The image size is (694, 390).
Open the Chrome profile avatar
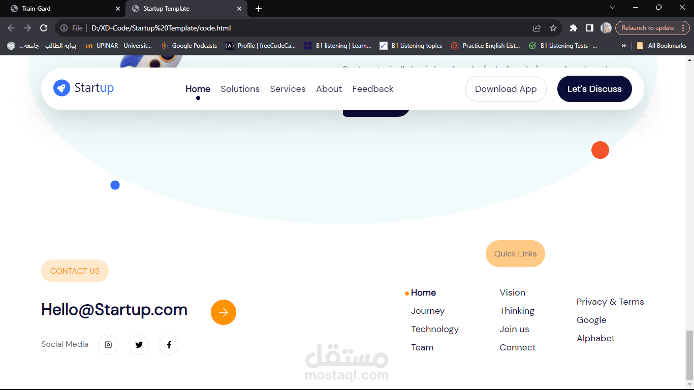click(x=606, y=28)
